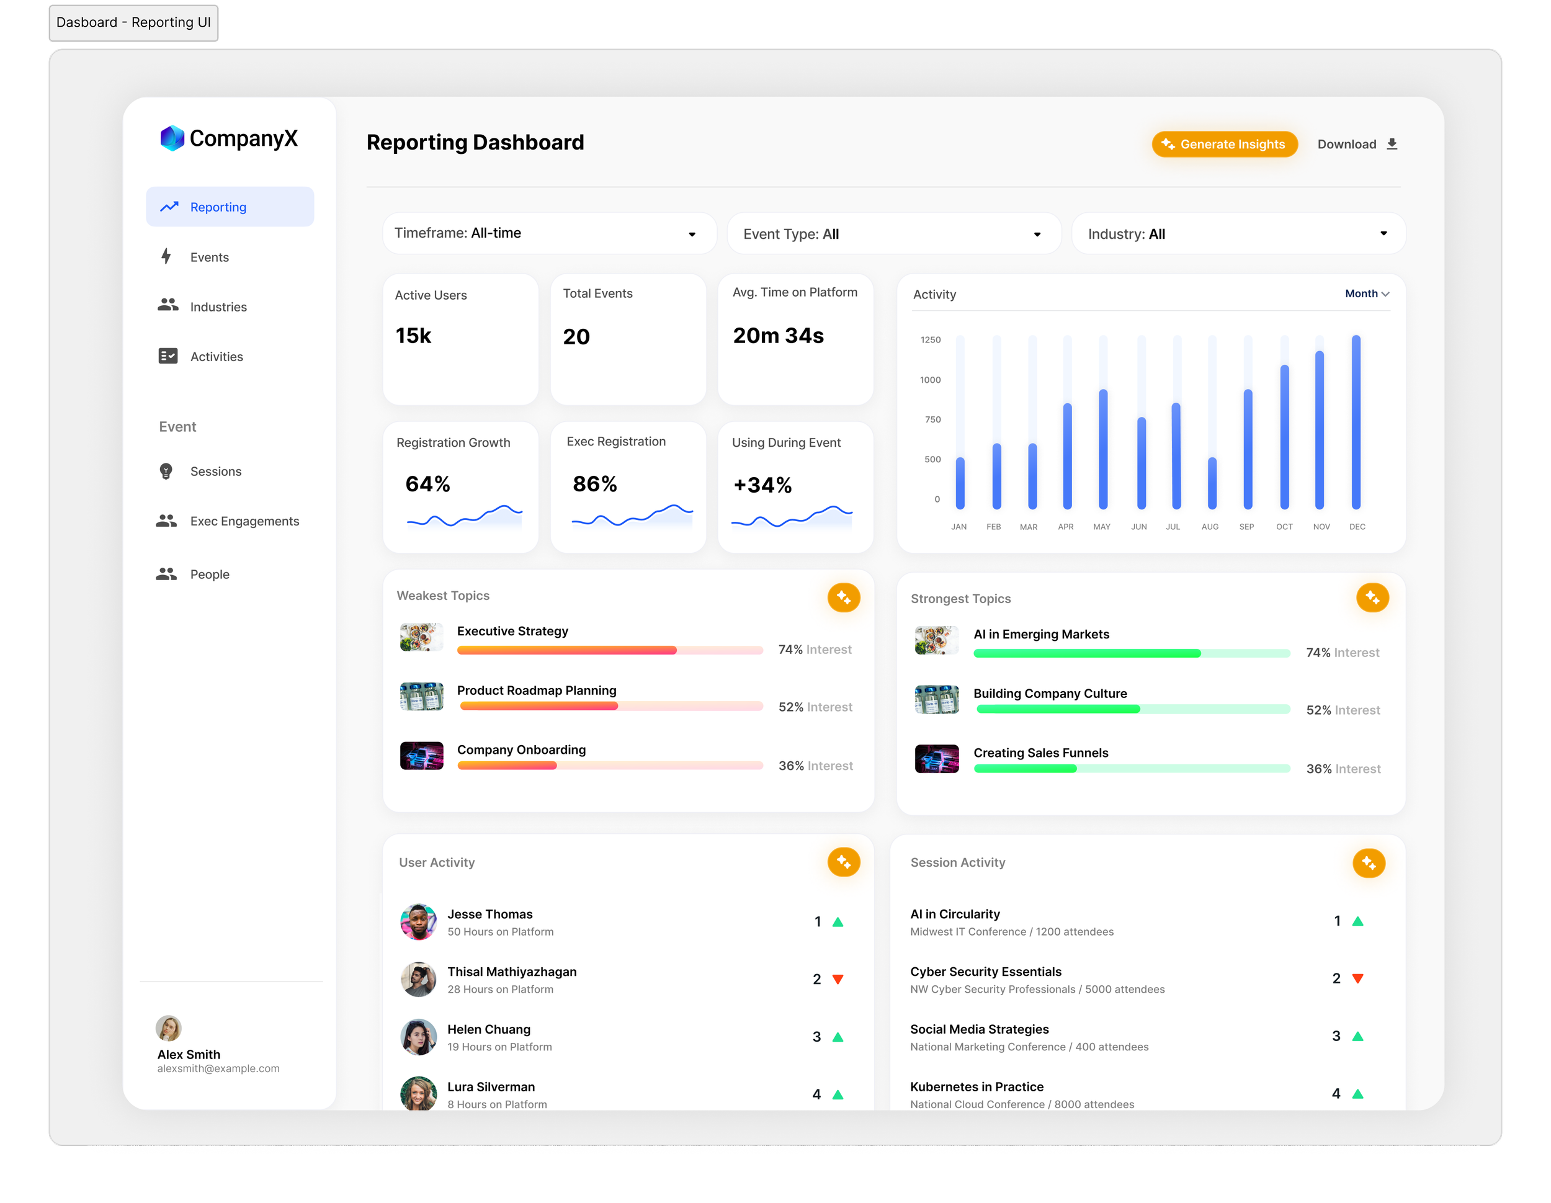1551x1203 pixels.
Task: Open the People sidebar section
Action: (x=209, y=575)
